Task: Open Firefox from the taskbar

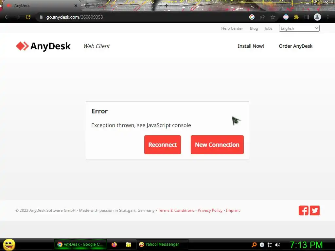Action: coord(114,244)
